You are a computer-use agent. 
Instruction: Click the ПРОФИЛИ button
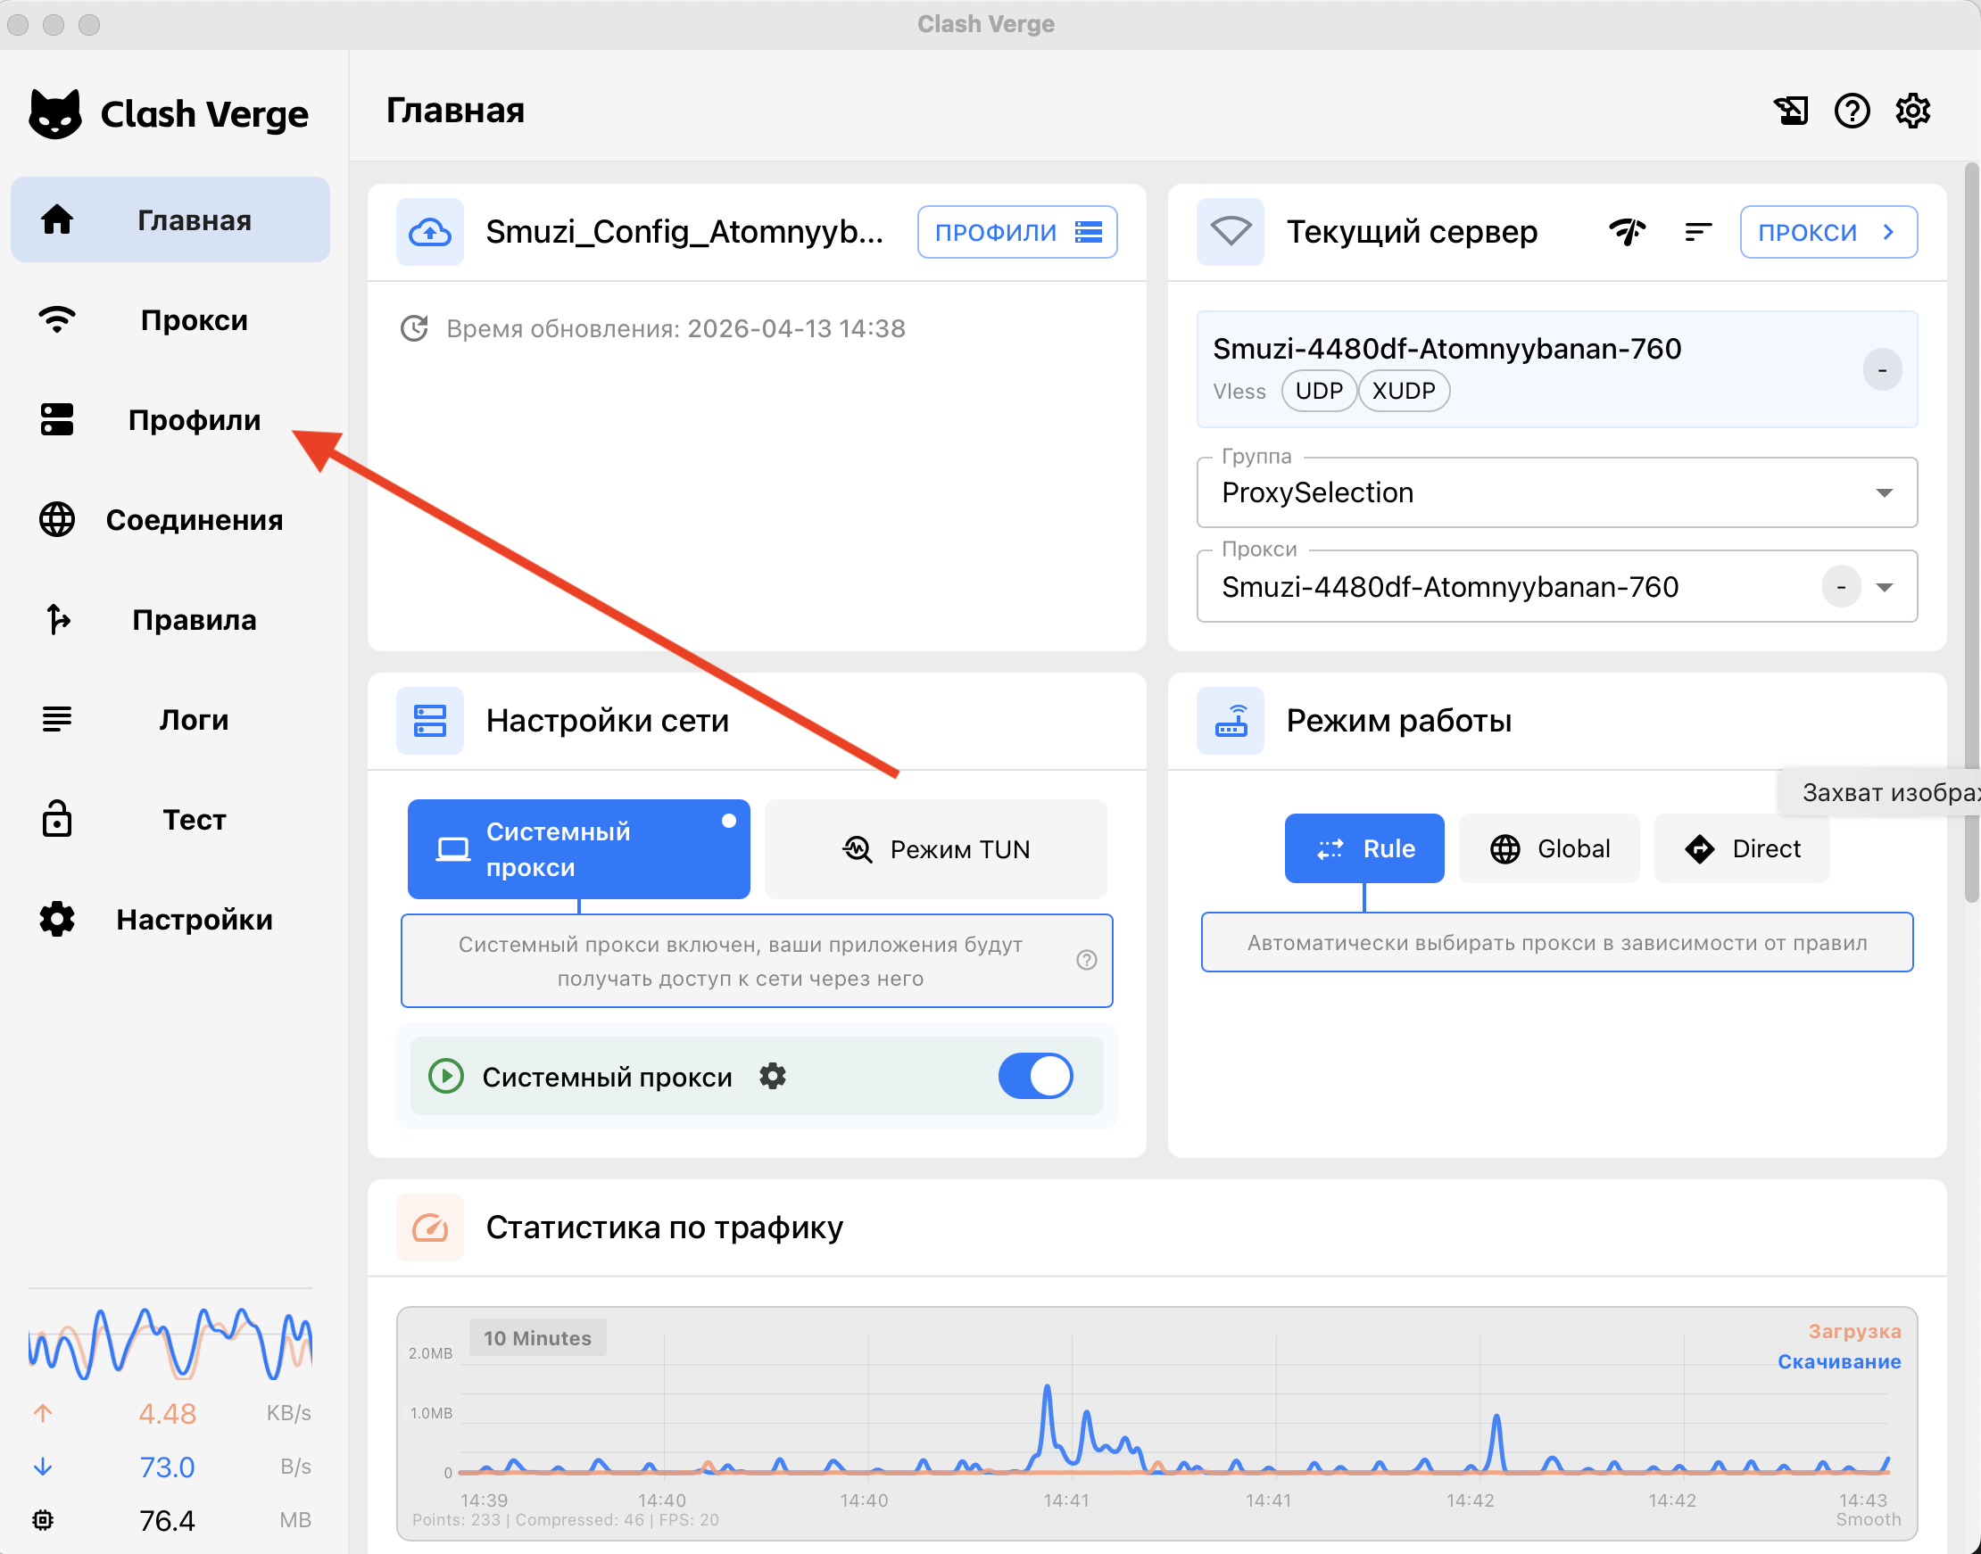tap(1017, 232)
